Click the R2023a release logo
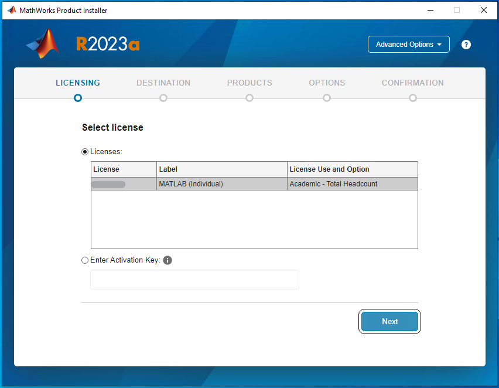Screen dimensions: 499x388 point(108,43)
